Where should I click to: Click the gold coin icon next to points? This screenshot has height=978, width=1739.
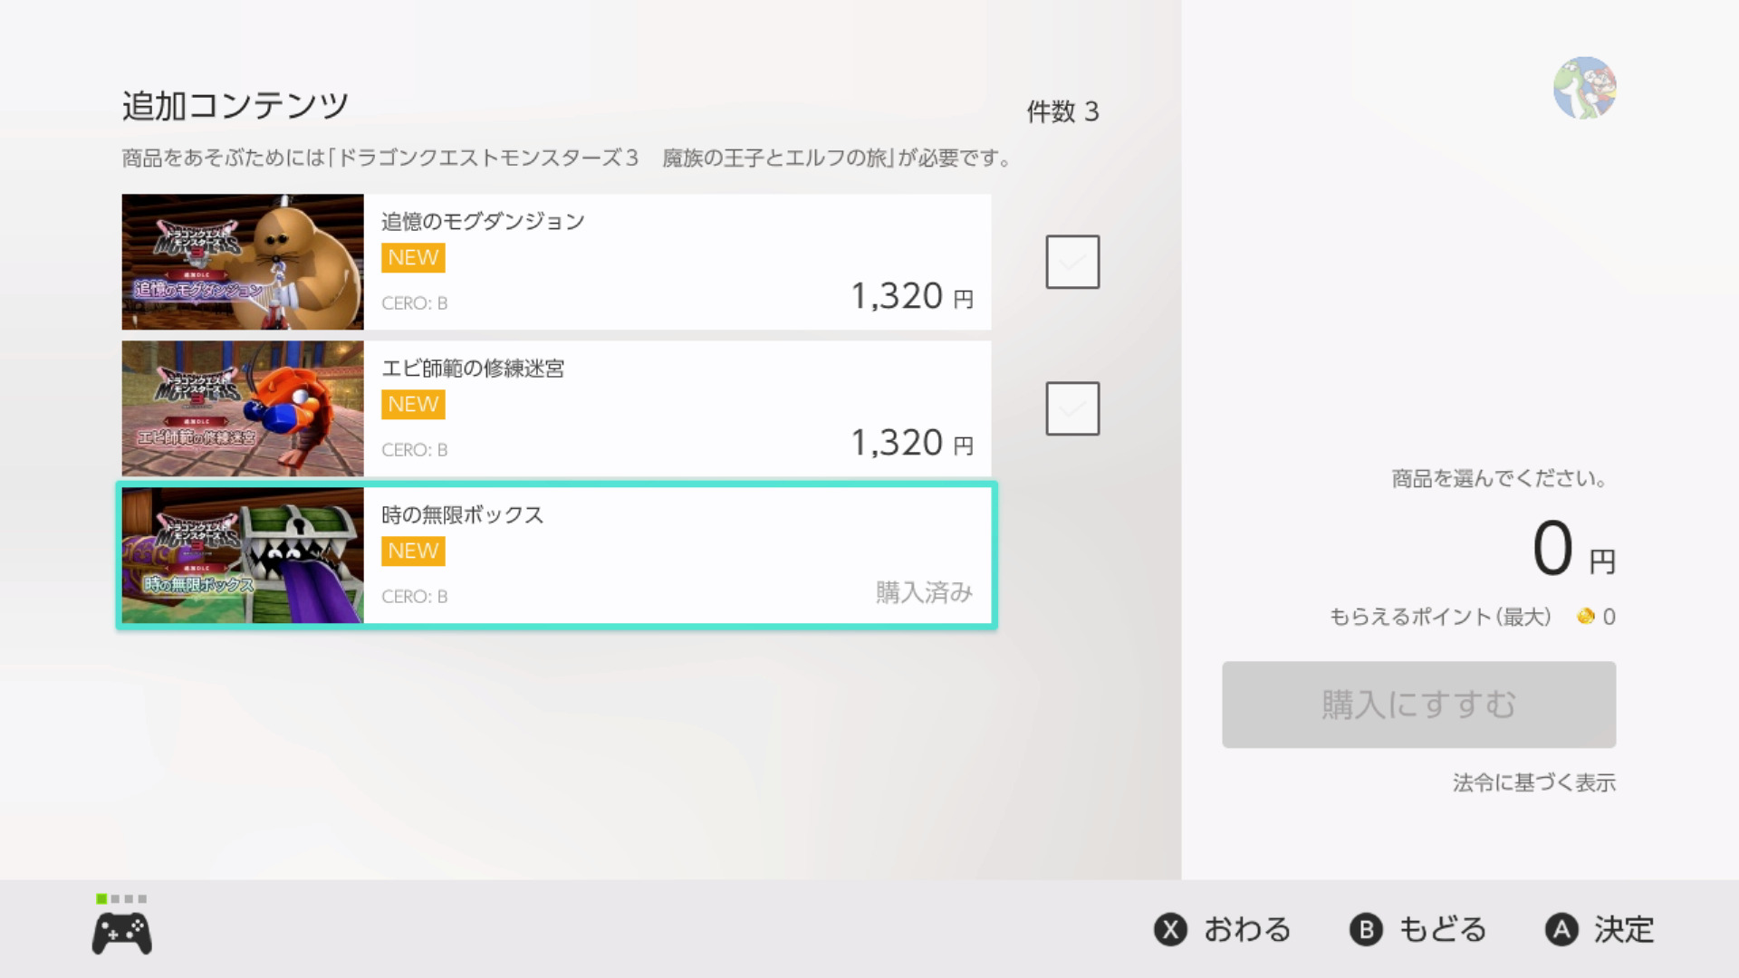(x=1584, y=616)
